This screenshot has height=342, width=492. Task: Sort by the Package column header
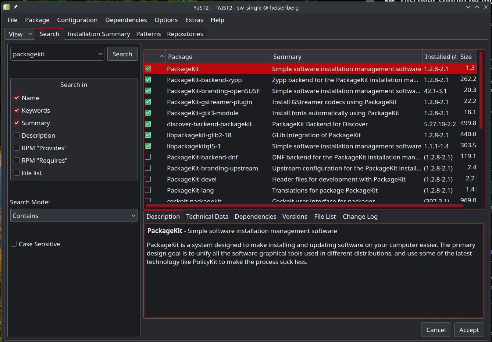[x=218, y=57]
